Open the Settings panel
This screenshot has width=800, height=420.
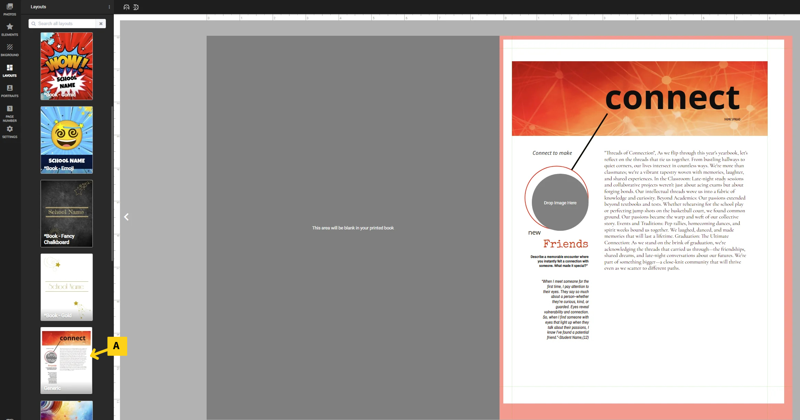tap(10, 131)
